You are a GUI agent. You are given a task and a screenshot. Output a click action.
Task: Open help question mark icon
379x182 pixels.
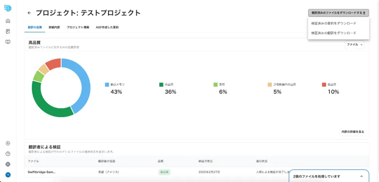coord(8,154)
